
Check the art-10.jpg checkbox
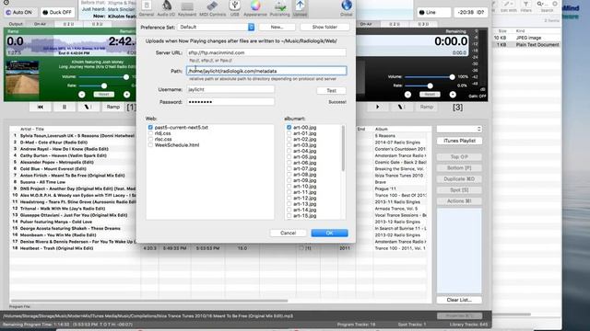pos(289,187)
